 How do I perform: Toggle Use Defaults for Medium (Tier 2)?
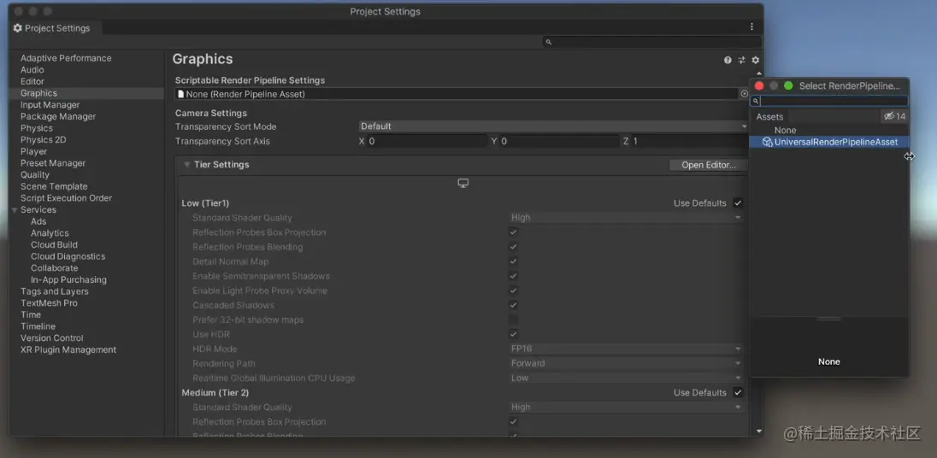pyautogui.click(x=738, y=393)
